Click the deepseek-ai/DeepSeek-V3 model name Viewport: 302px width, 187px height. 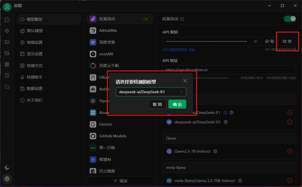197,122
